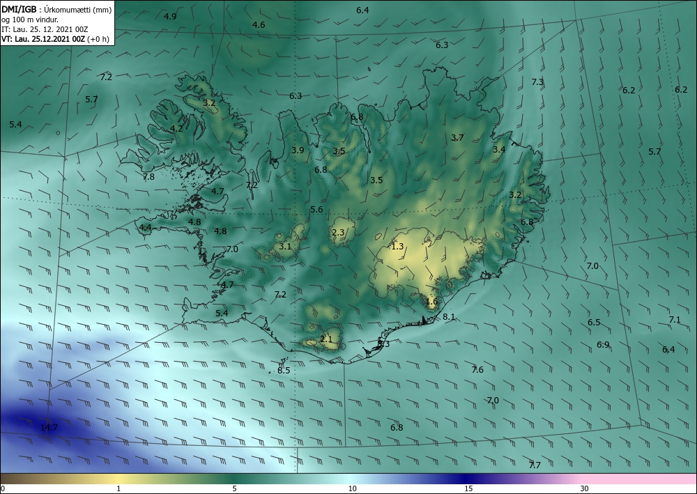Select the 7.1 reading in the eastern sea
697x494 pixels.
674,319
